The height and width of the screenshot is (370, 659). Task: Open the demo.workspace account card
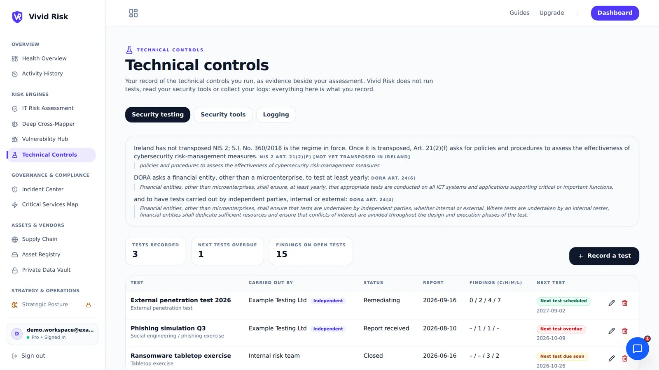(52, 334)
